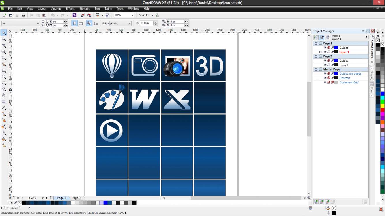Select the Polygon tool in toolbox
The height and width of the screenshot is (216, 385).
coord(4,83)
